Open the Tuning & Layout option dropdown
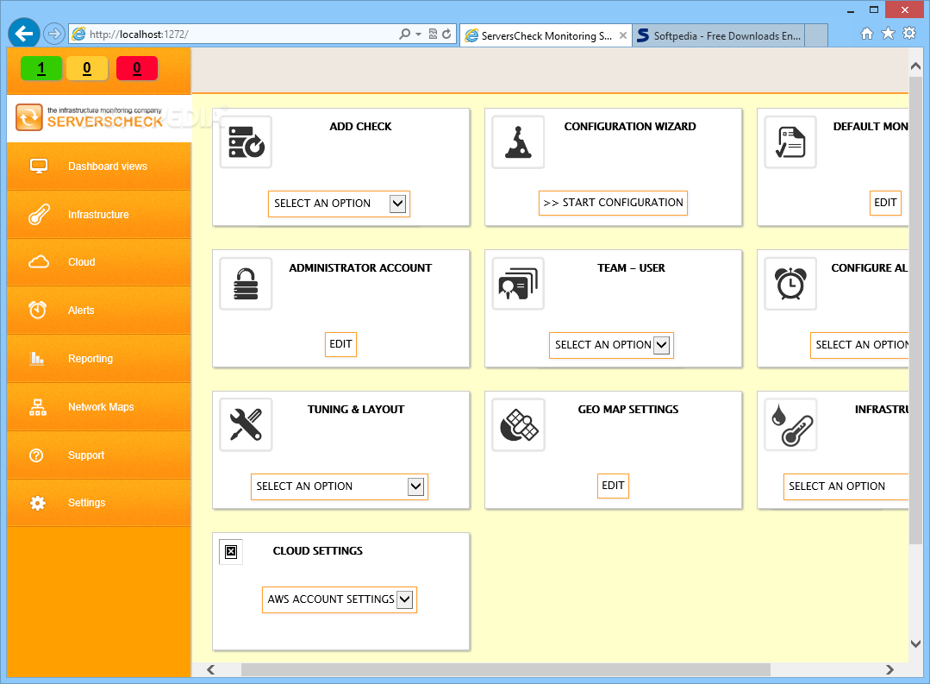Viewport: 930px width, 684px height. [x=340, y=486]
